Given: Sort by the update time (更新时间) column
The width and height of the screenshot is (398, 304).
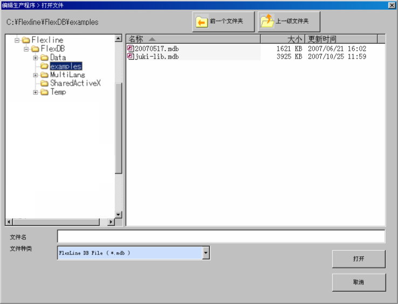Looking at the screenshot, I should [341, 39].
